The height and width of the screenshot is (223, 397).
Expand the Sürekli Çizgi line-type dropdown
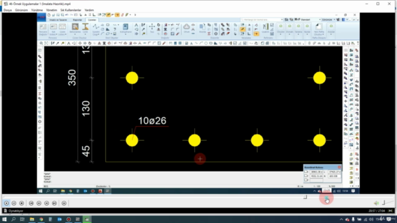tap(96, 30)
